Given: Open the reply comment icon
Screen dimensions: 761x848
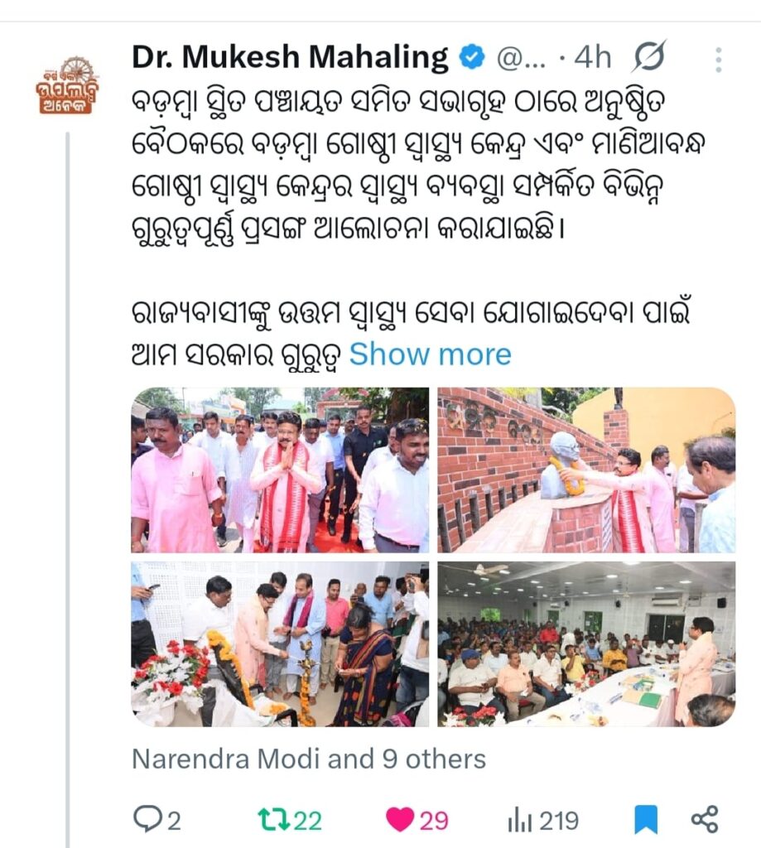Looking at the screenshot, I should pyautogui.click(x=146, y=819).
